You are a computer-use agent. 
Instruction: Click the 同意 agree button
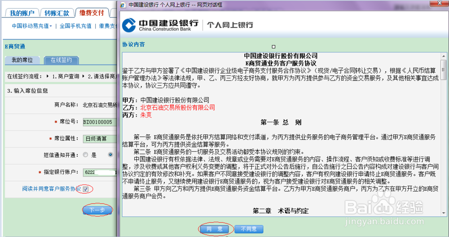pos(214,229)
